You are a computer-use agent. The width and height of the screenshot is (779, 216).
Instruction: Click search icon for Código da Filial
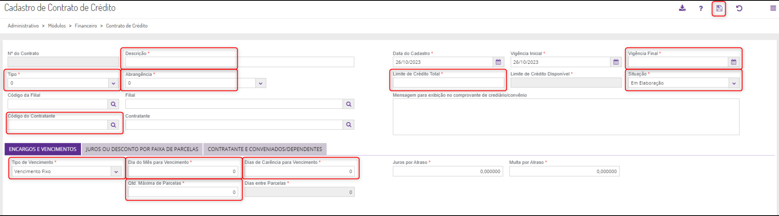tap(114, 104)
